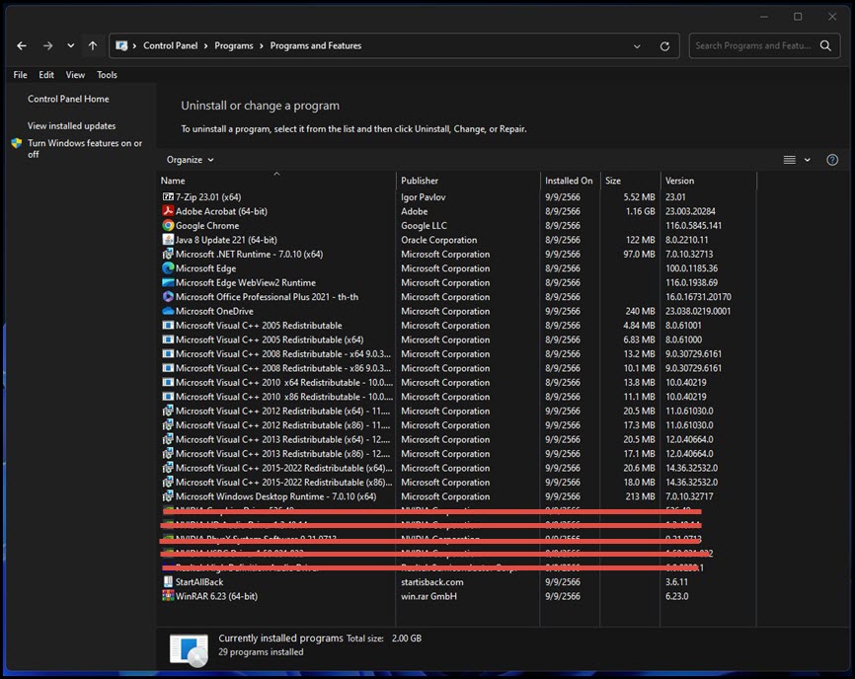Viewport: 855px width, 679px height.
Task: Open the Organize dropdown menu
Action: click(190, 160)
